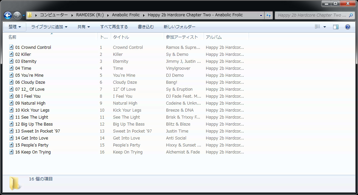Select the 11 See The Light file icon

11,117
